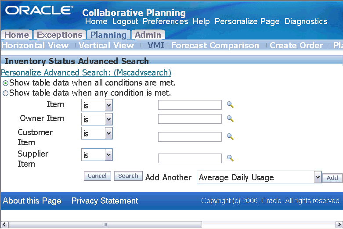Switch to the Planning tab
This screenshot has width=343, height=229.
tap(108, 35)
